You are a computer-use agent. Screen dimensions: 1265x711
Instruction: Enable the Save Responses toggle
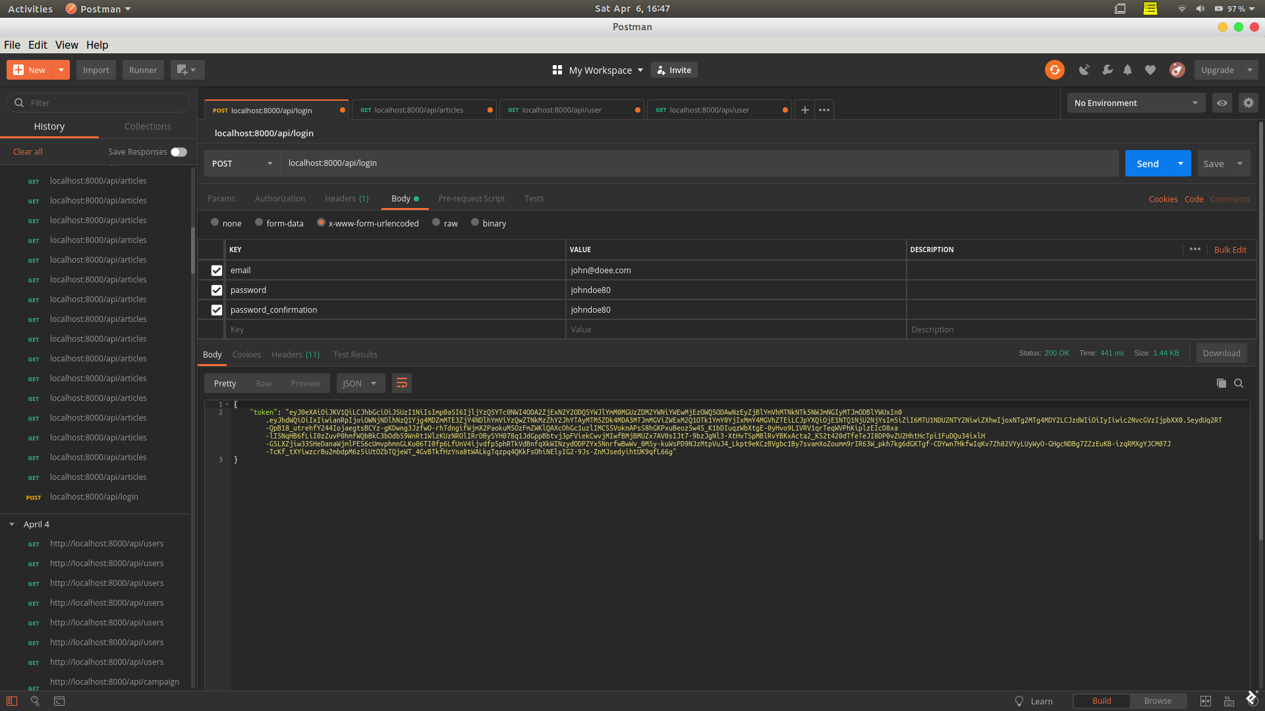click(x=178, y=151)
